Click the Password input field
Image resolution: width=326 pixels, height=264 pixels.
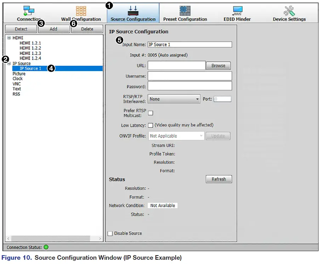click(190, 86)
